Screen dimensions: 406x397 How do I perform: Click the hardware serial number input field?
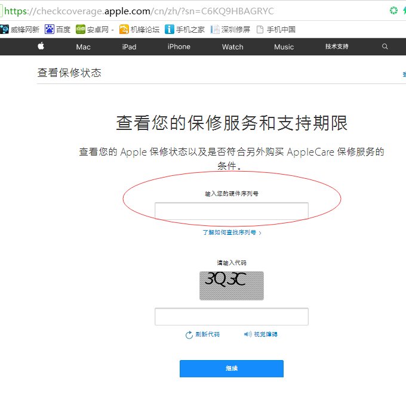pyautogui.click(x=232, y=211)
